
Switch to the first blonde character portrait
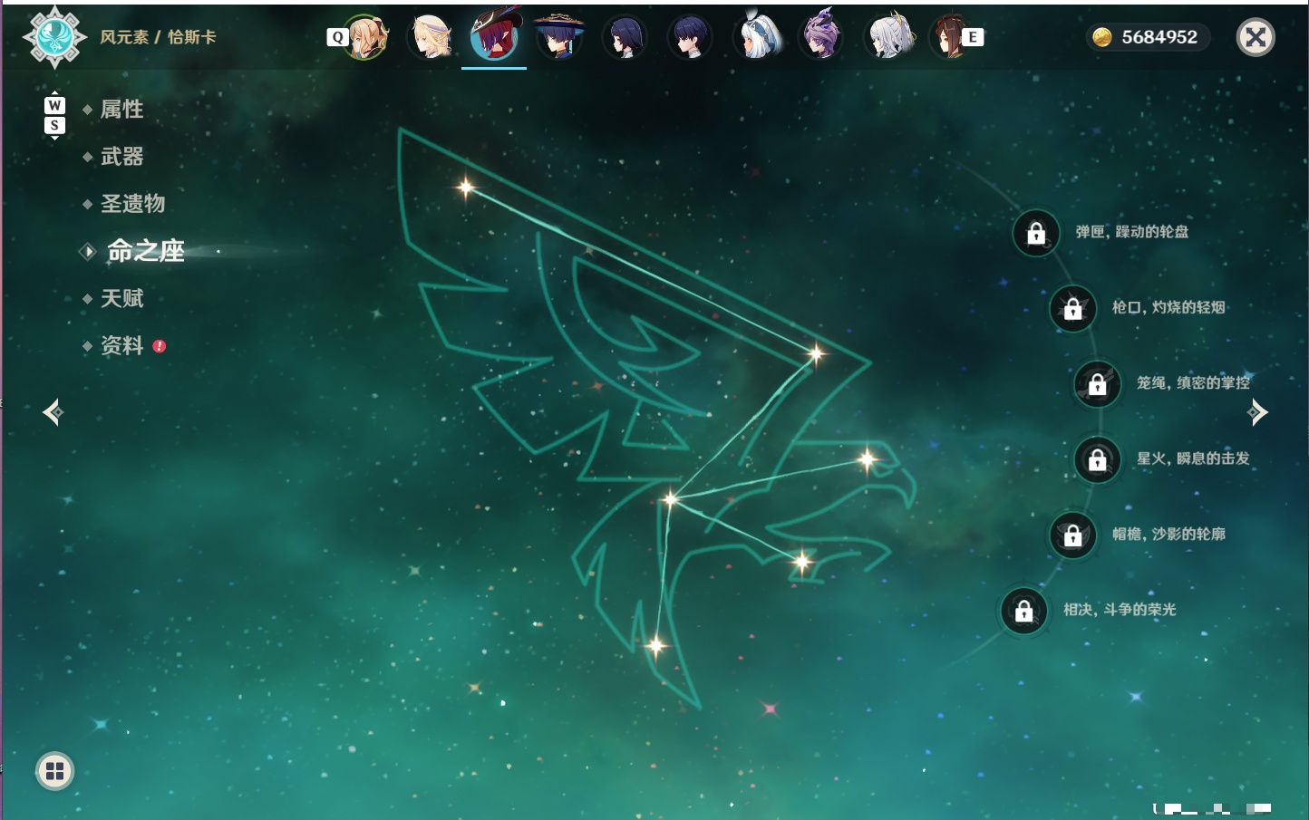pos(365,37)
